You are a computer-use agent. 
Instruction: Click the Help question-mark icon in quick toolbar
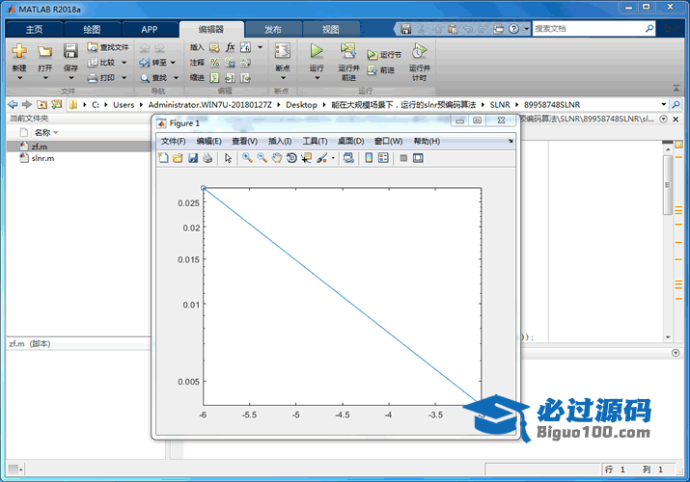[513, 29]
